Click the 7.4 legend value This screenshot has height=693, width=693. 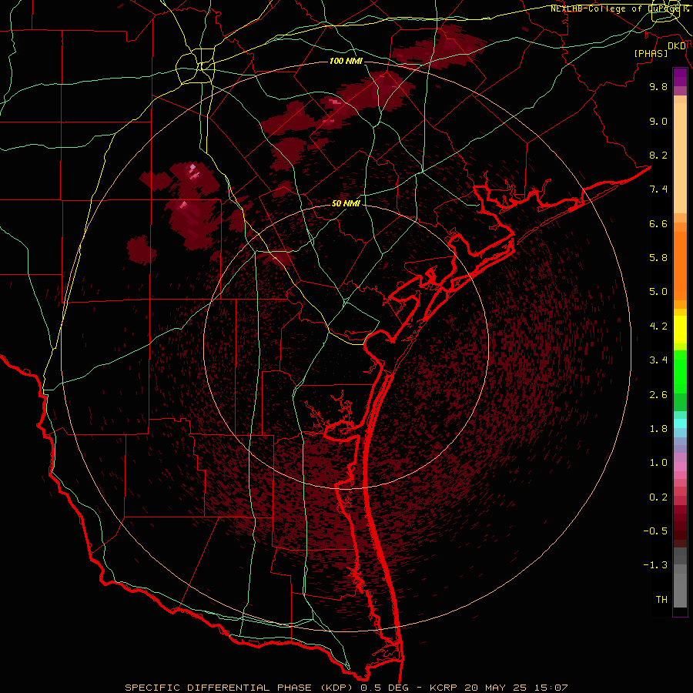[x=658, y=189]
